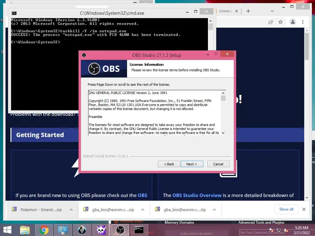Switch to OBS Setup on taskbar
Viewport: 315px width, 236px height.
point(120,230)
